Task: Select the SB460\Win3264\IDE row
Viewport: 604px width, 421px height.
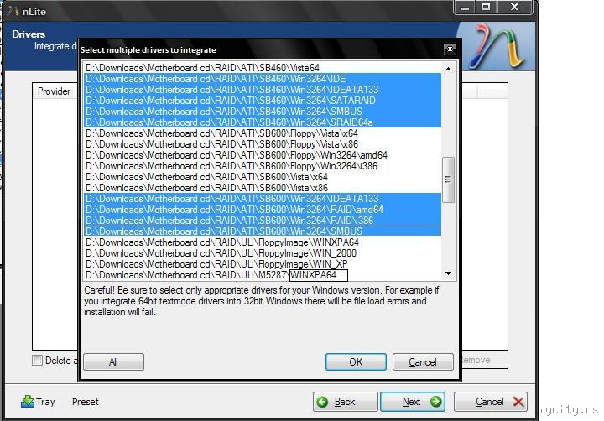Action: 263,79
